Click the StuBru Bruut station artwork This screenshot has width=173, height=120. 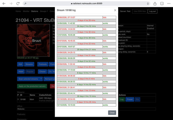tap(33, 40)
